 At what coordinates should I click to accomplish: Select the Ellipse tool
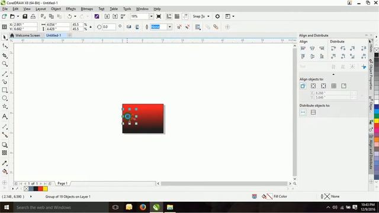coord(5,98)
